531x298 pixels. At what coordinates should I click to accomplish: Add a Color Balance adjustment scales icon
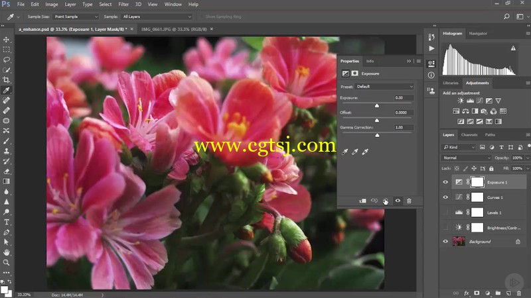tap(465, 111)
